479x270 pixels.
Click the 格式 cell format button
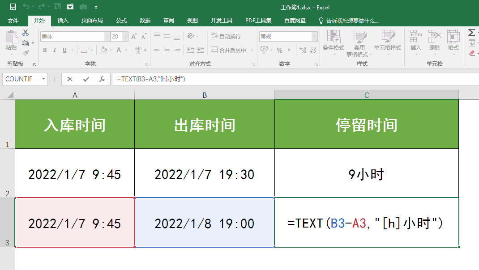pyautogui.click(x=453, y=42)
